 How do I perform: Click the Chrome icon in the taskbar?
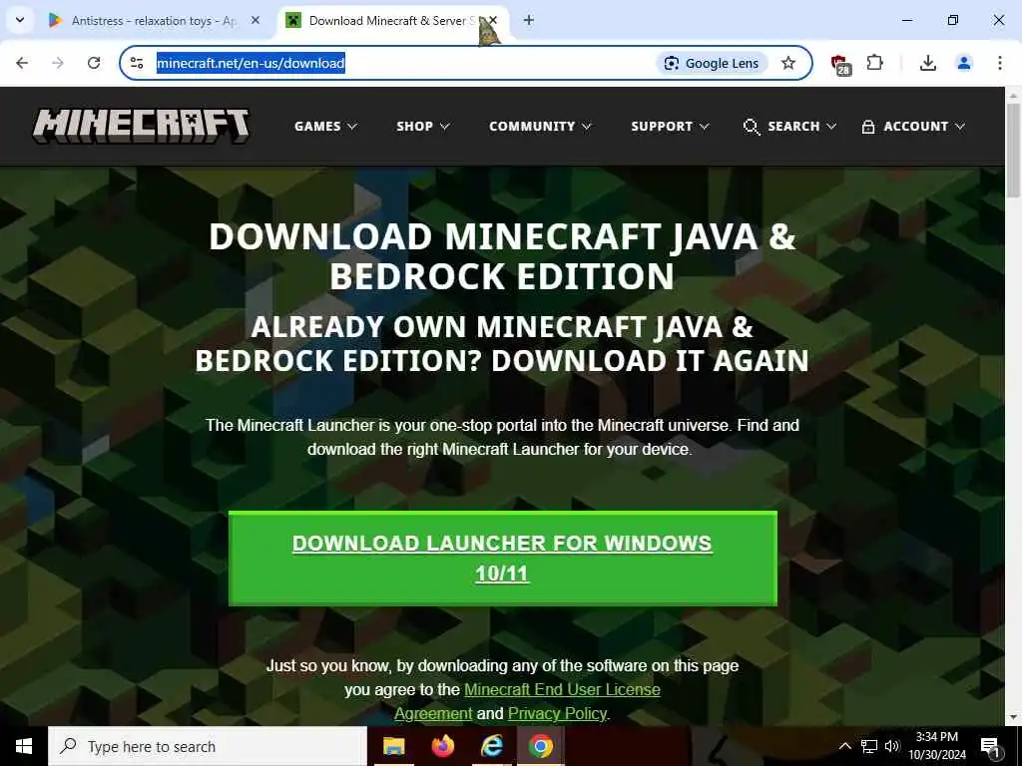pos(540,746)
